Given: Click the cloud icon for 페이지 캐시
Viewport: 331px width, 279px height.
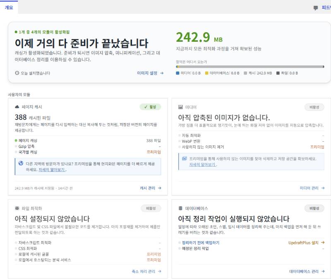Looking at the screenshot, I should coord(17,107).
